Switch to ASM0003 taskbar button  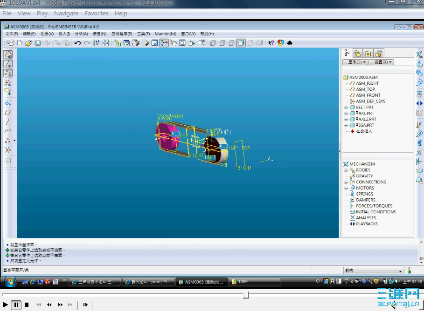pyautogui.click(x=201, y=282)
